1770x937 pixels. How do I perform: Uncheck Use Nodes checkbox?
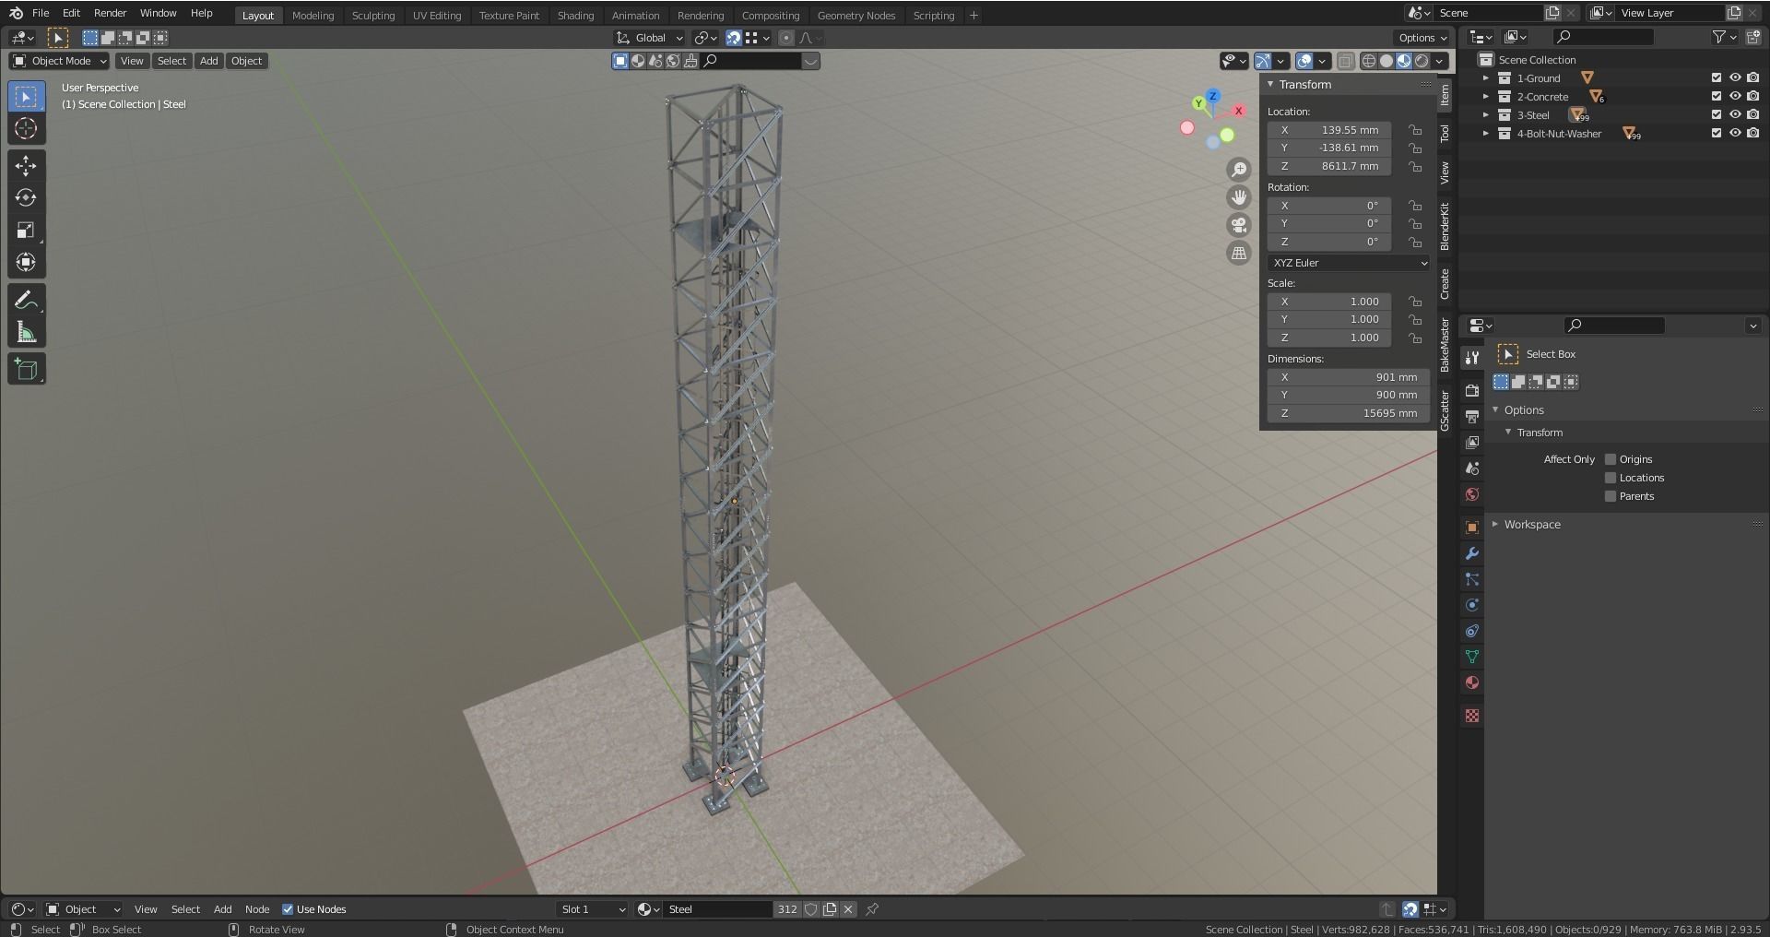coord(288,909)
